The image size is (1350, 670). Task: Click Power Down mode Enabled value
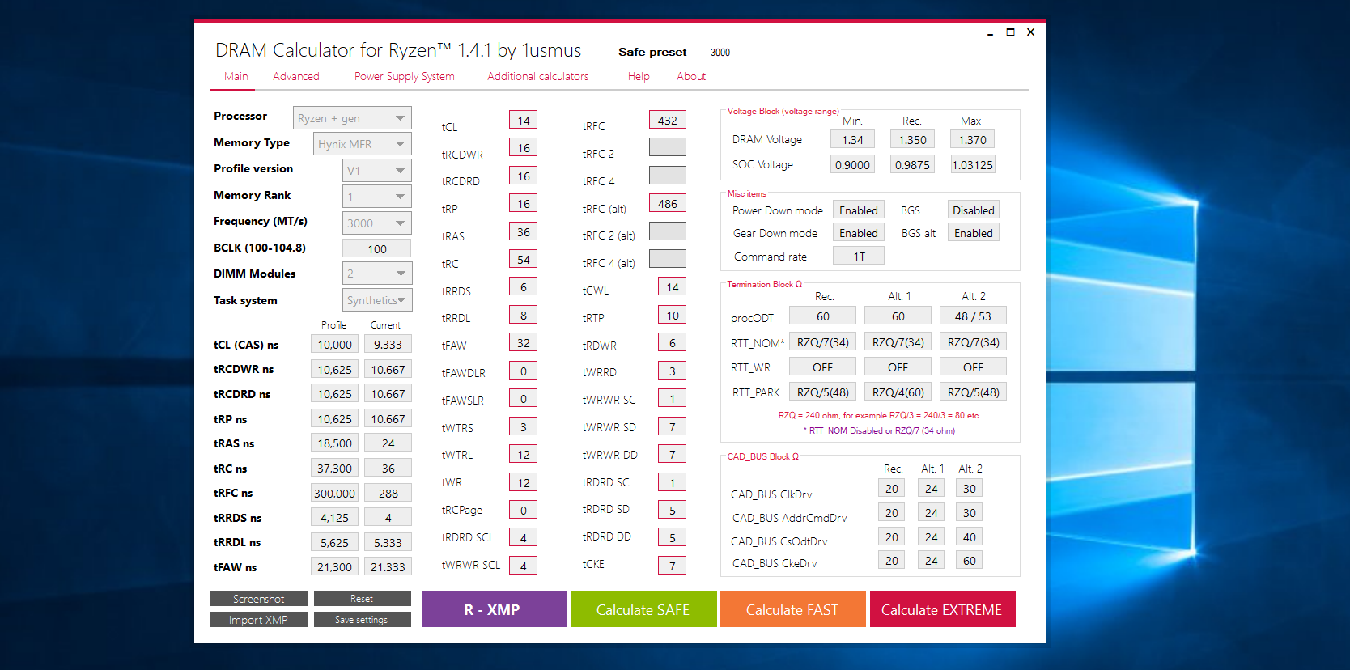(859, 210)
